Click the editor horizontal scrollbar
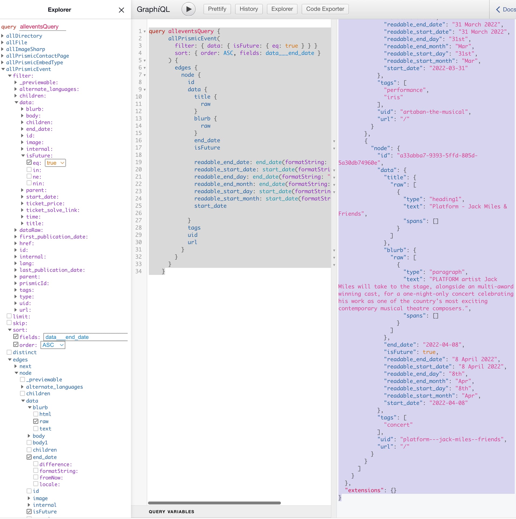The height and width of the screenshot is (519, 516). pyautogui.click(x=214, y=503)
